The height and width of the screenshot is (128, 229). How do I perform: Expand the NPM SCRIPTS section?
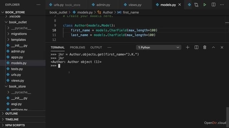tap(3, 125)
